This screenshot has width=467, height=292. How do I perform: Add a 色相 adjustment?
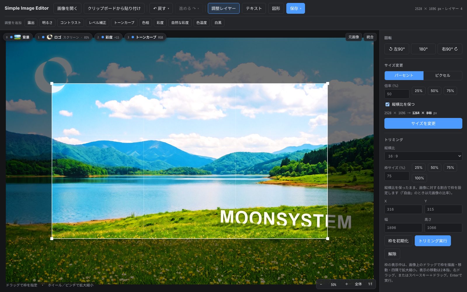[x=146, y=23]
